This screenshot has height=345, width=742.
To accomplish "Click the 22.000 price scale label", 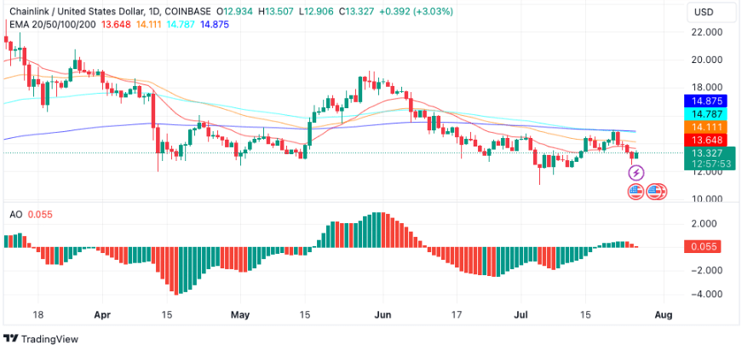I will (707, 32).
